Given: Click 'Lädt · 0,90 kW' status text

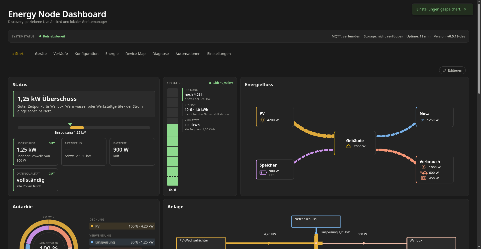Looking at the screenshot, I should tap(223, 83).
